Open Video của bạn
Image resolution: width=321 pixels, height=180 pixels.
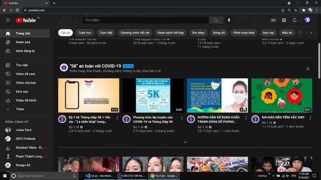click(25, 82)
